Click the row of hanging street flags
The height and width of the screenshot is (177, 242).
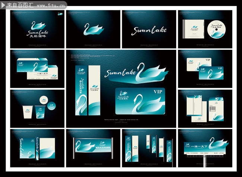(x=160, y=148)
